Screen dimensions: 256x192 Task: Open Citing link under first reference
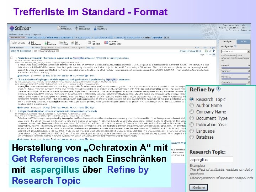pyautogui.click(x=46, y=76)
